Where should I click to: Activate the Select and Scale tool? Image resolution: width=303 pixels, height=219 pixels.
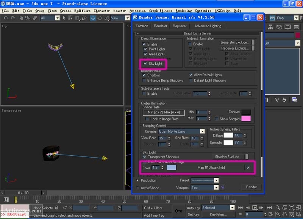coord(106,18)
